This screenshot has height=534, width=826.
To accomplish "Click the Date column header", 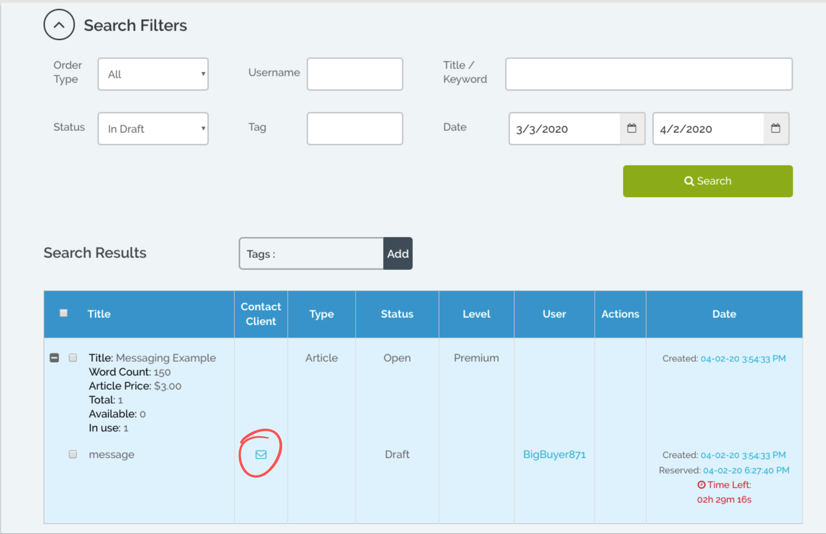I will 724,314.
